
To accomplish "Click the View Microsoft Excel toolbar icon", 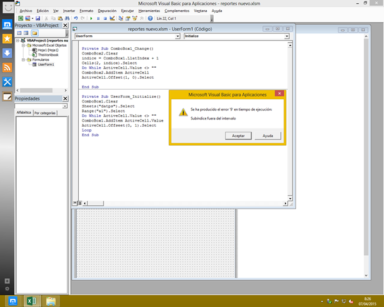I will click(x=20, y=19).
